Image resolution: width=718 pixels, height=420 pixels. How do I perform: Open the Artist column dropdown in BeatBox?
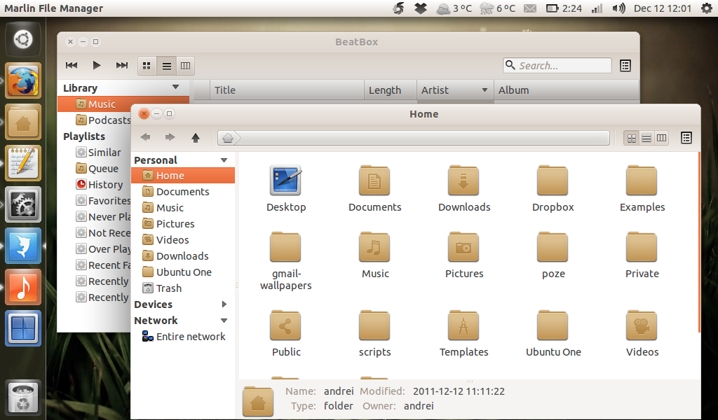(x=484, y=90)
